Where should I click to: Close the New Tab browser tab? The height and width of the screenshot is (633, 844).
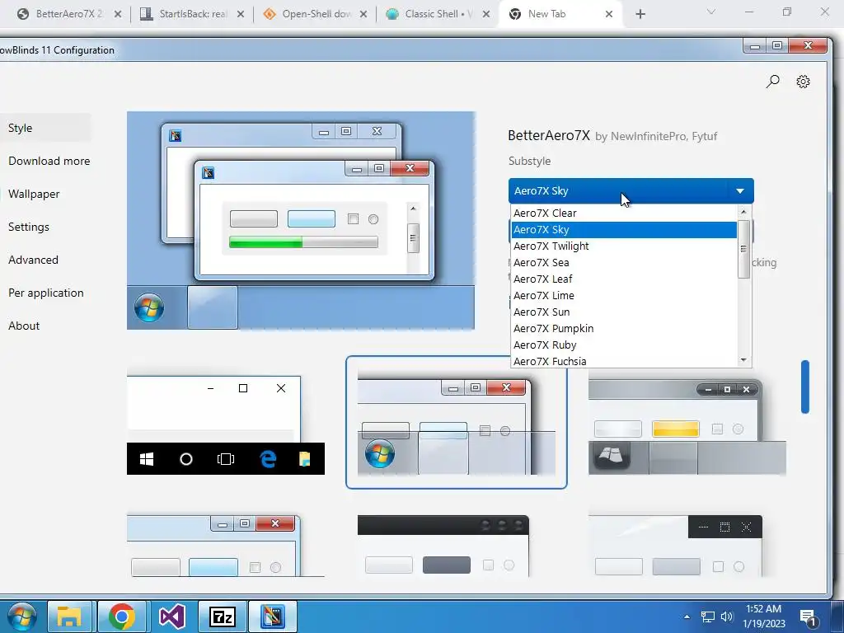coord(609,15)
